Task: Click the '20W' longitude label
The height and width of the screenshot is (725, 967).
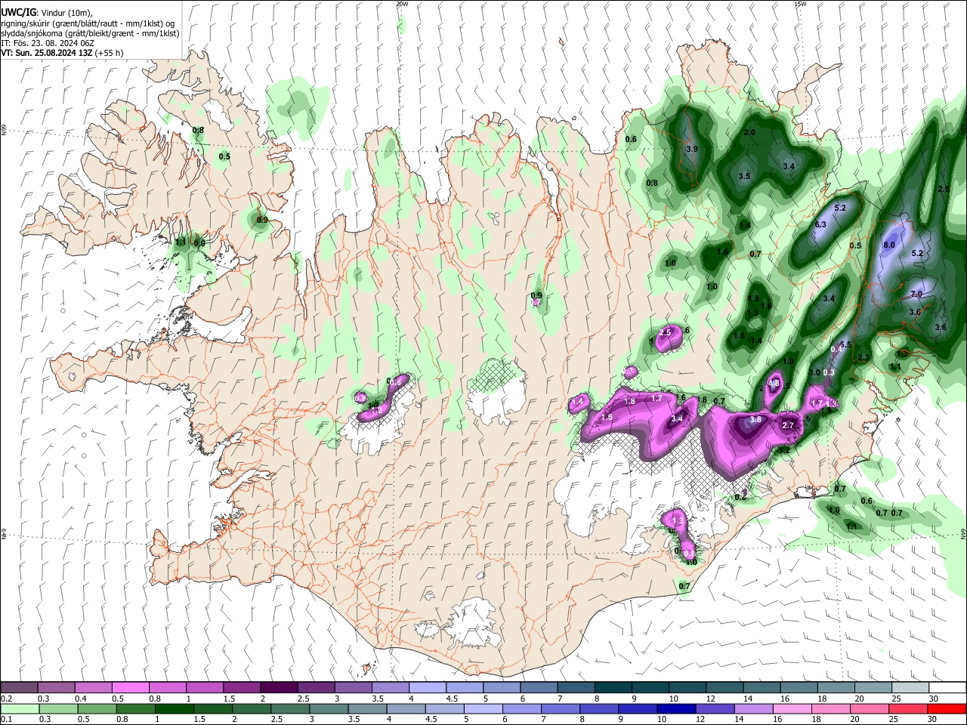Action: click(402, 4)
